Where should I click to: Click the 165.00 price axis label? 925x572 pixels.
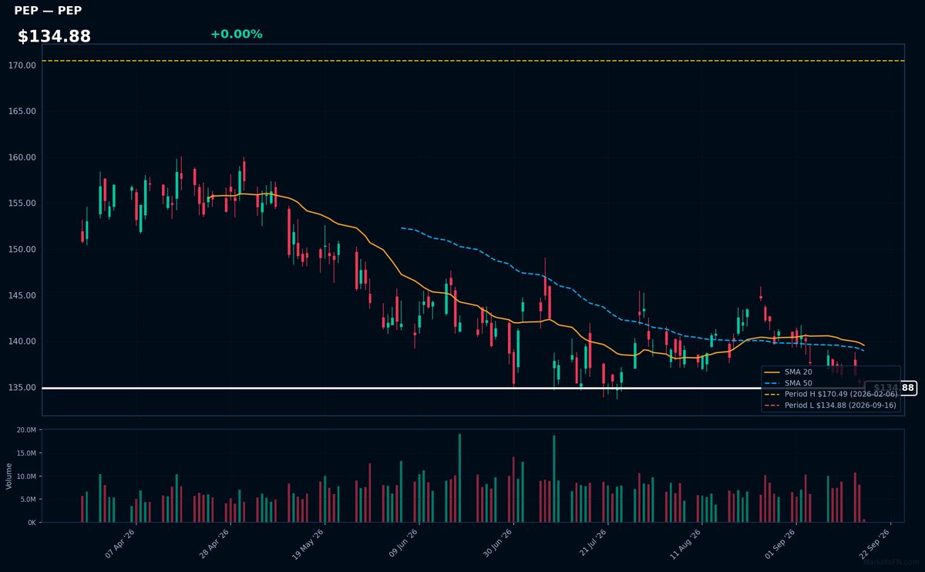tap(22, 111)
